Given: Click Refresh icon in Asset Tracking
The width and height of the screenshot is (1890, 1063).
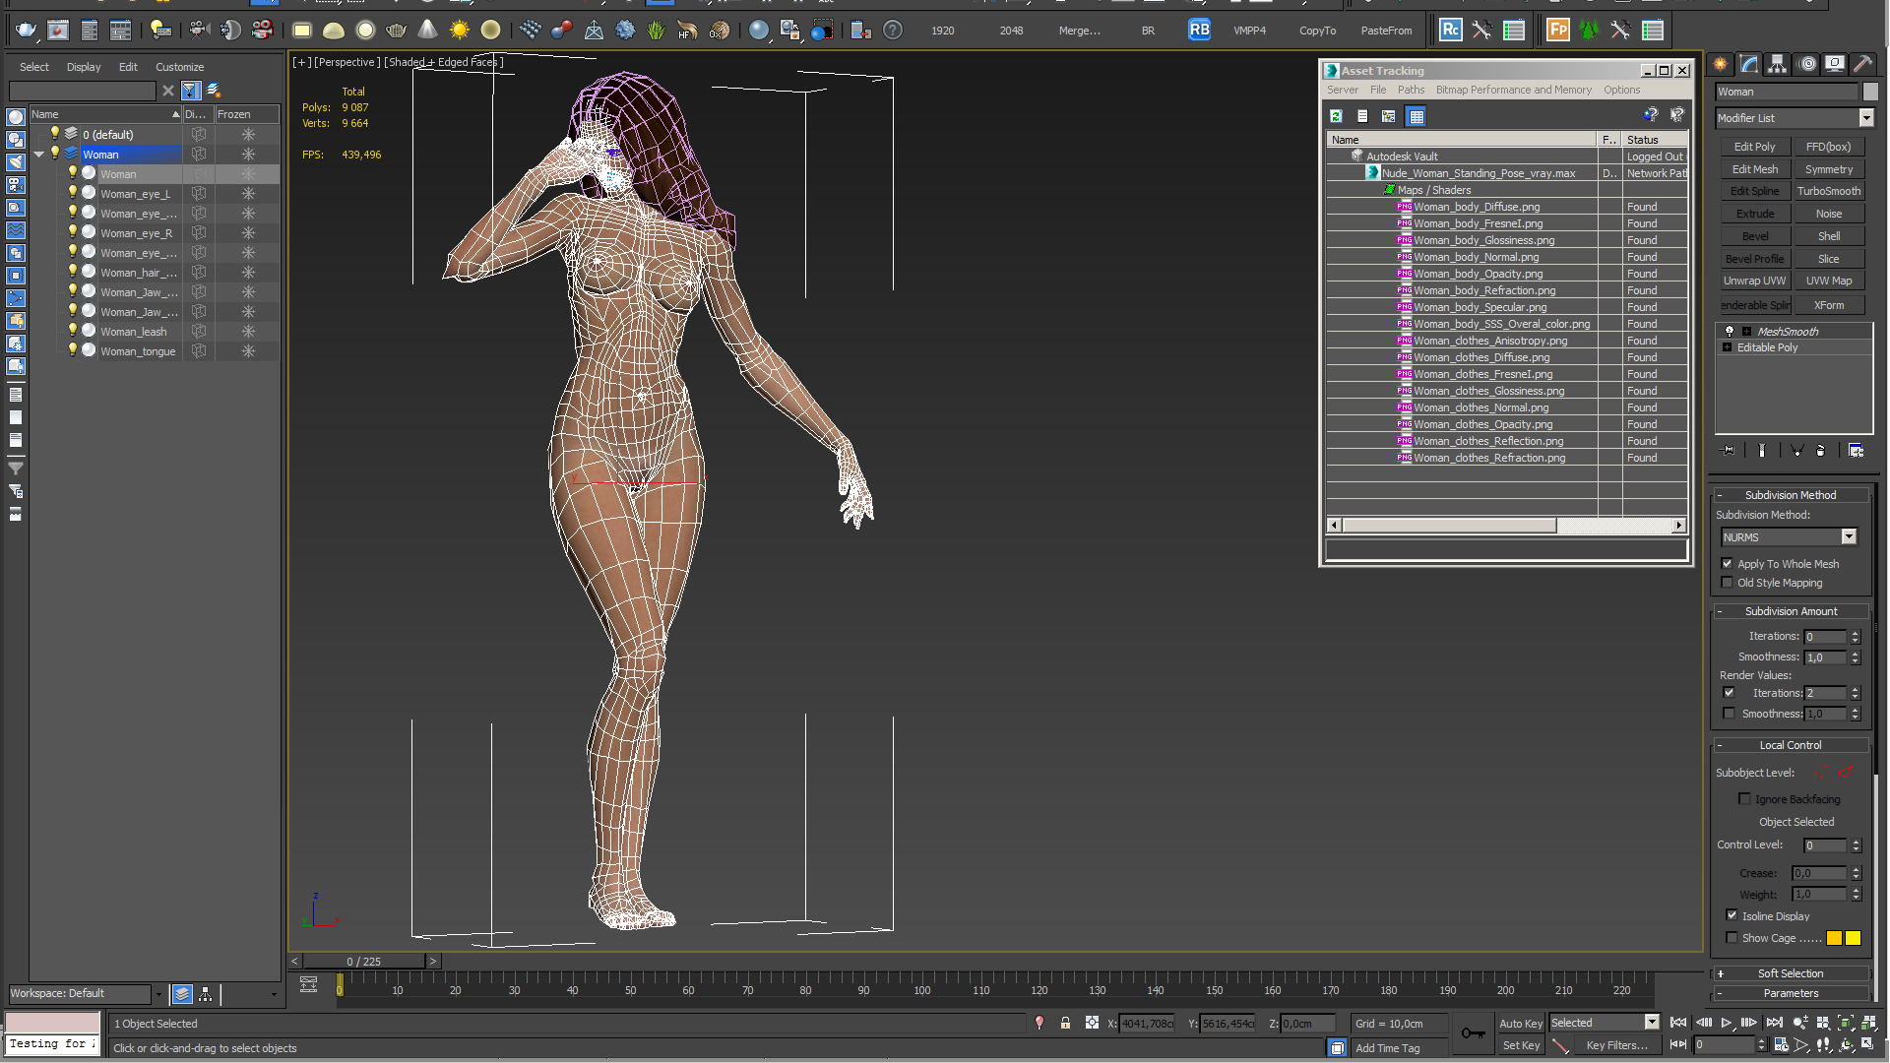Looking at the screenshot, I should pos(1336,116).
